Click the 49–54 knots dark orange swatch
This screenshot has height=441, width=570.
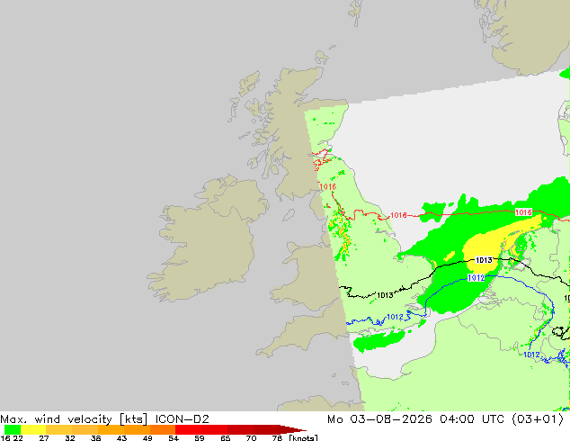click(163, 429)
